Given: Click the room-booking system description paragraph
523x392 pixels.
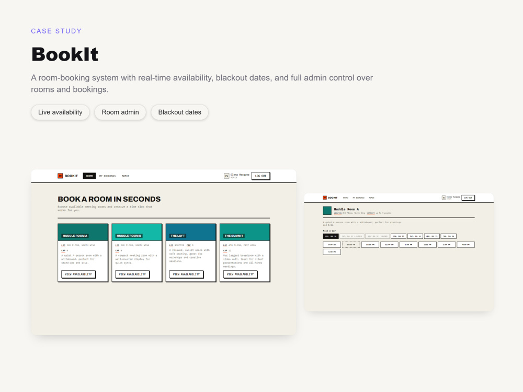Looking at the screenshot, I should [x=202, y=83].
